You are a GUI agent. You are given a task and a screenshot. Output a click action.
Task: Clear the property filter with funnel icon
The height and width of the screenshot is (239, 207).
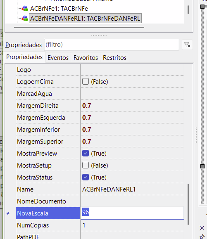pos(187,45)
